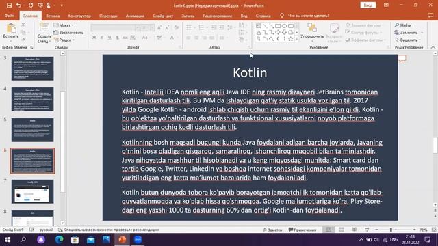Clear all formatting eraser icon
Image resolution: width=438 pixels, height=246 pixels.
[x=177, y=27]
